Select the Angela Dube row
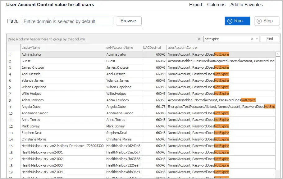Screen dimensions: 283x179 [x=141, y=107]
